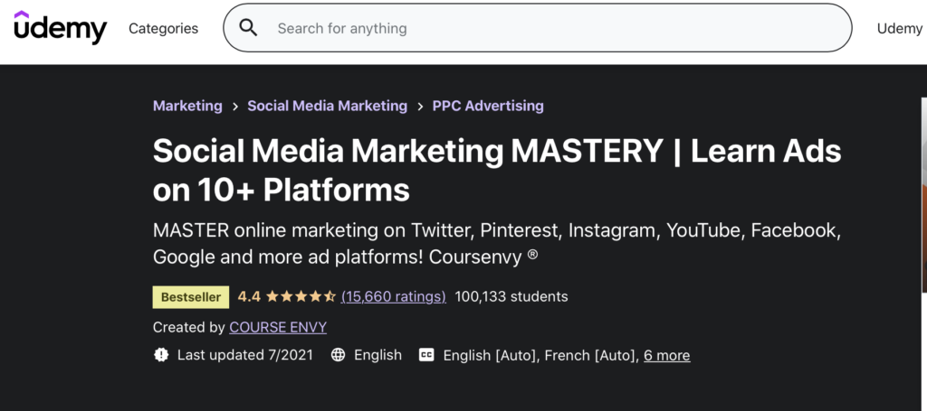
Task: Click the closed captions CC icon
Action: click(426, 355)
